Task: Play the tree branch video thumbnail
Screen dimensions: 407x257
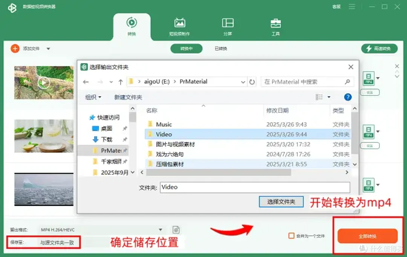Action: click(44, 83)
